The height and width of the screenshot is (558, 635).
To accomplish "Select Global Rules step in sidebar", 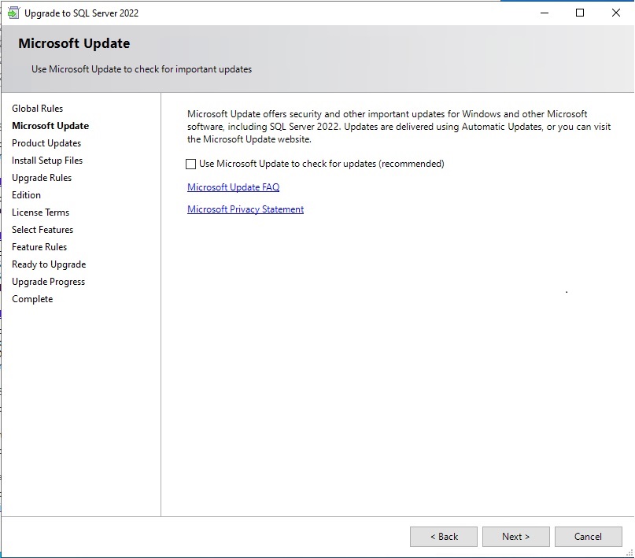I will (38, 109).
